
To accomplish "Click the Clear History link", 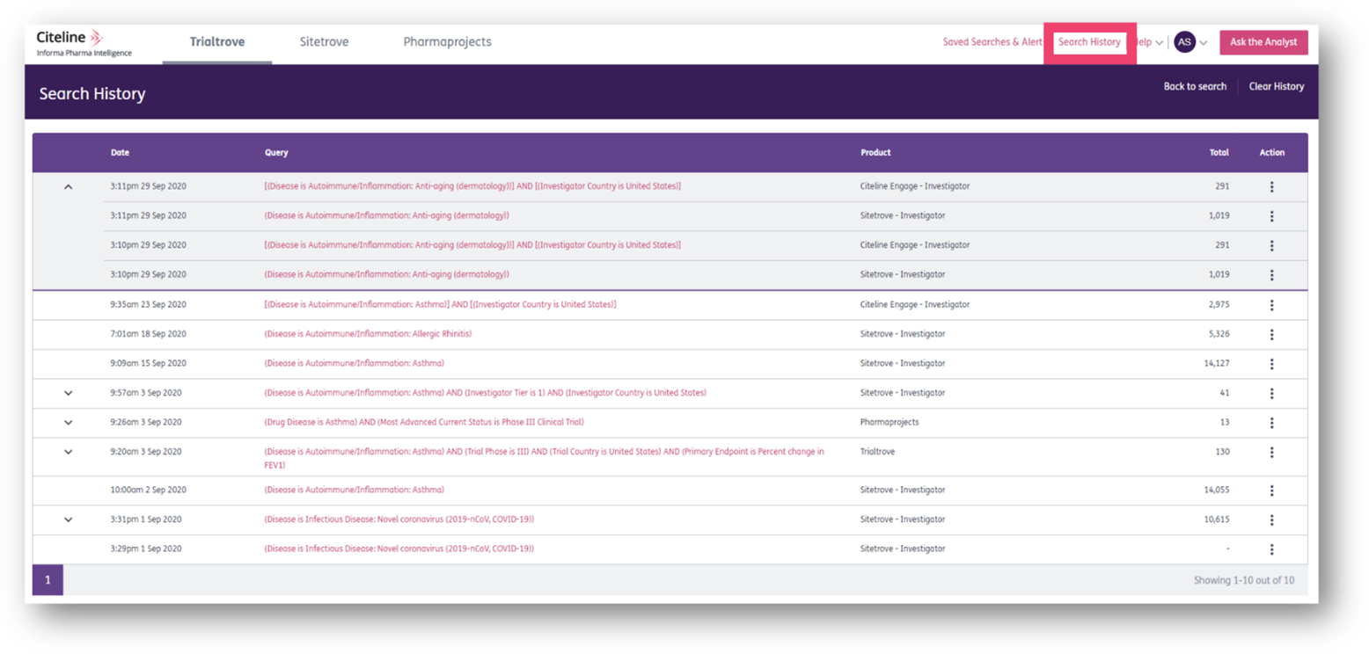I will 1277,86.
